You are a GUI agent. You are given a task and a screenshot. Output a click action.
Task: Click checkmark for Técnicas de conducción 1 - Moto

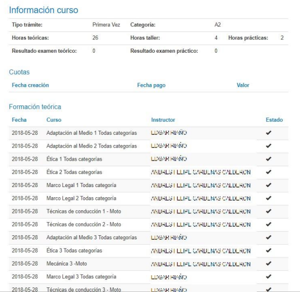[x=269, y=211]
